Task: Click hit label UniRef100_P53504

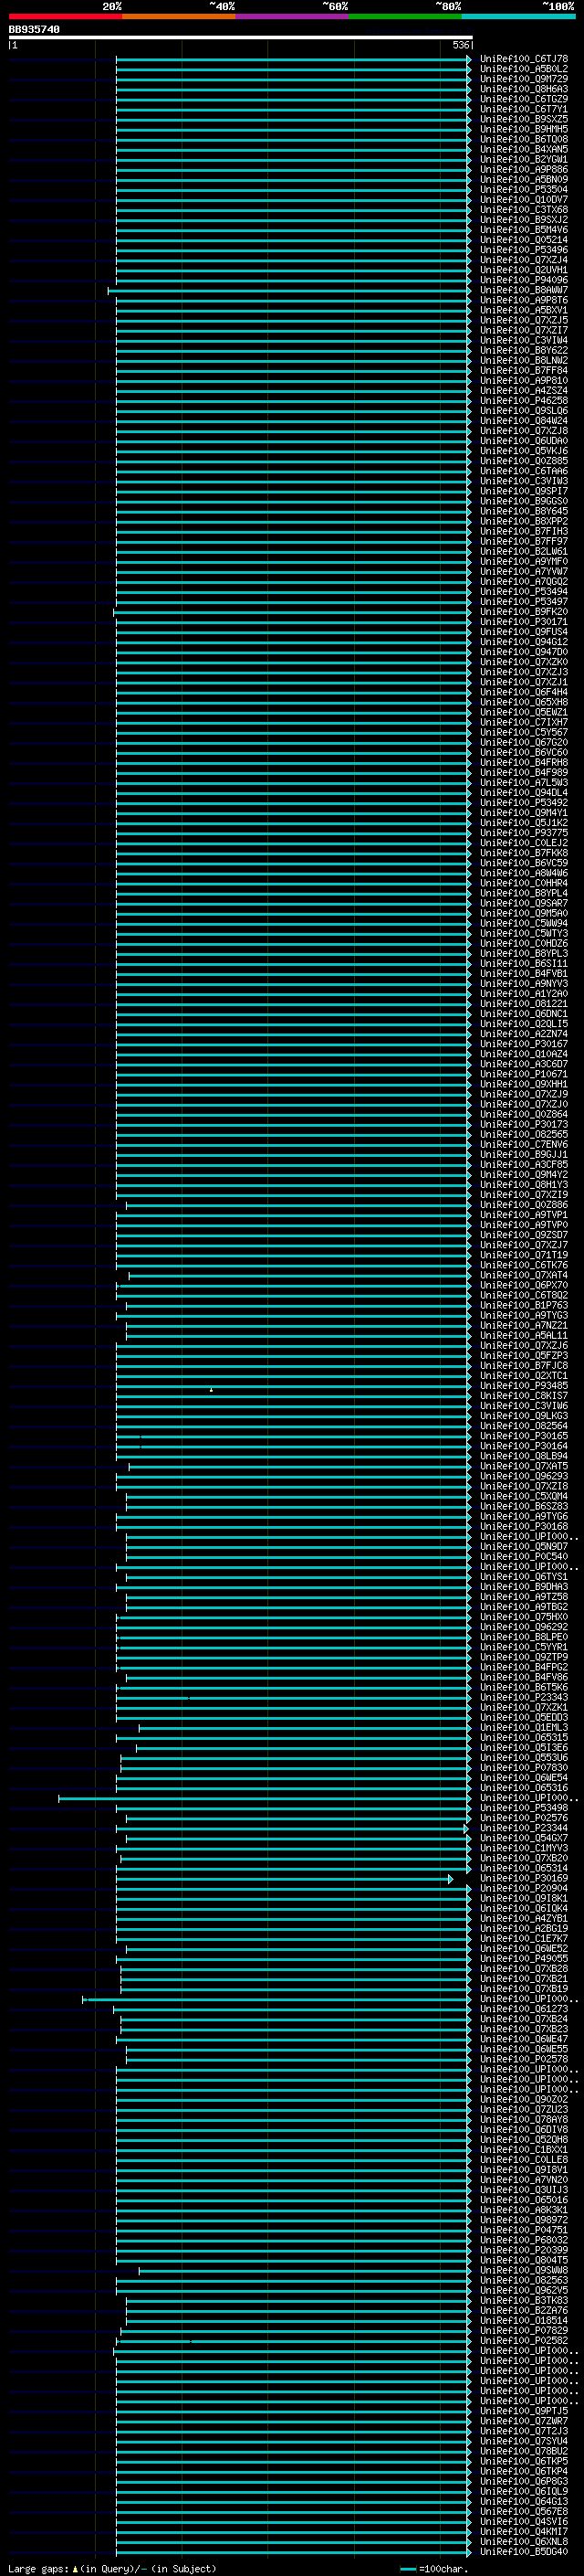Action: 523,190
